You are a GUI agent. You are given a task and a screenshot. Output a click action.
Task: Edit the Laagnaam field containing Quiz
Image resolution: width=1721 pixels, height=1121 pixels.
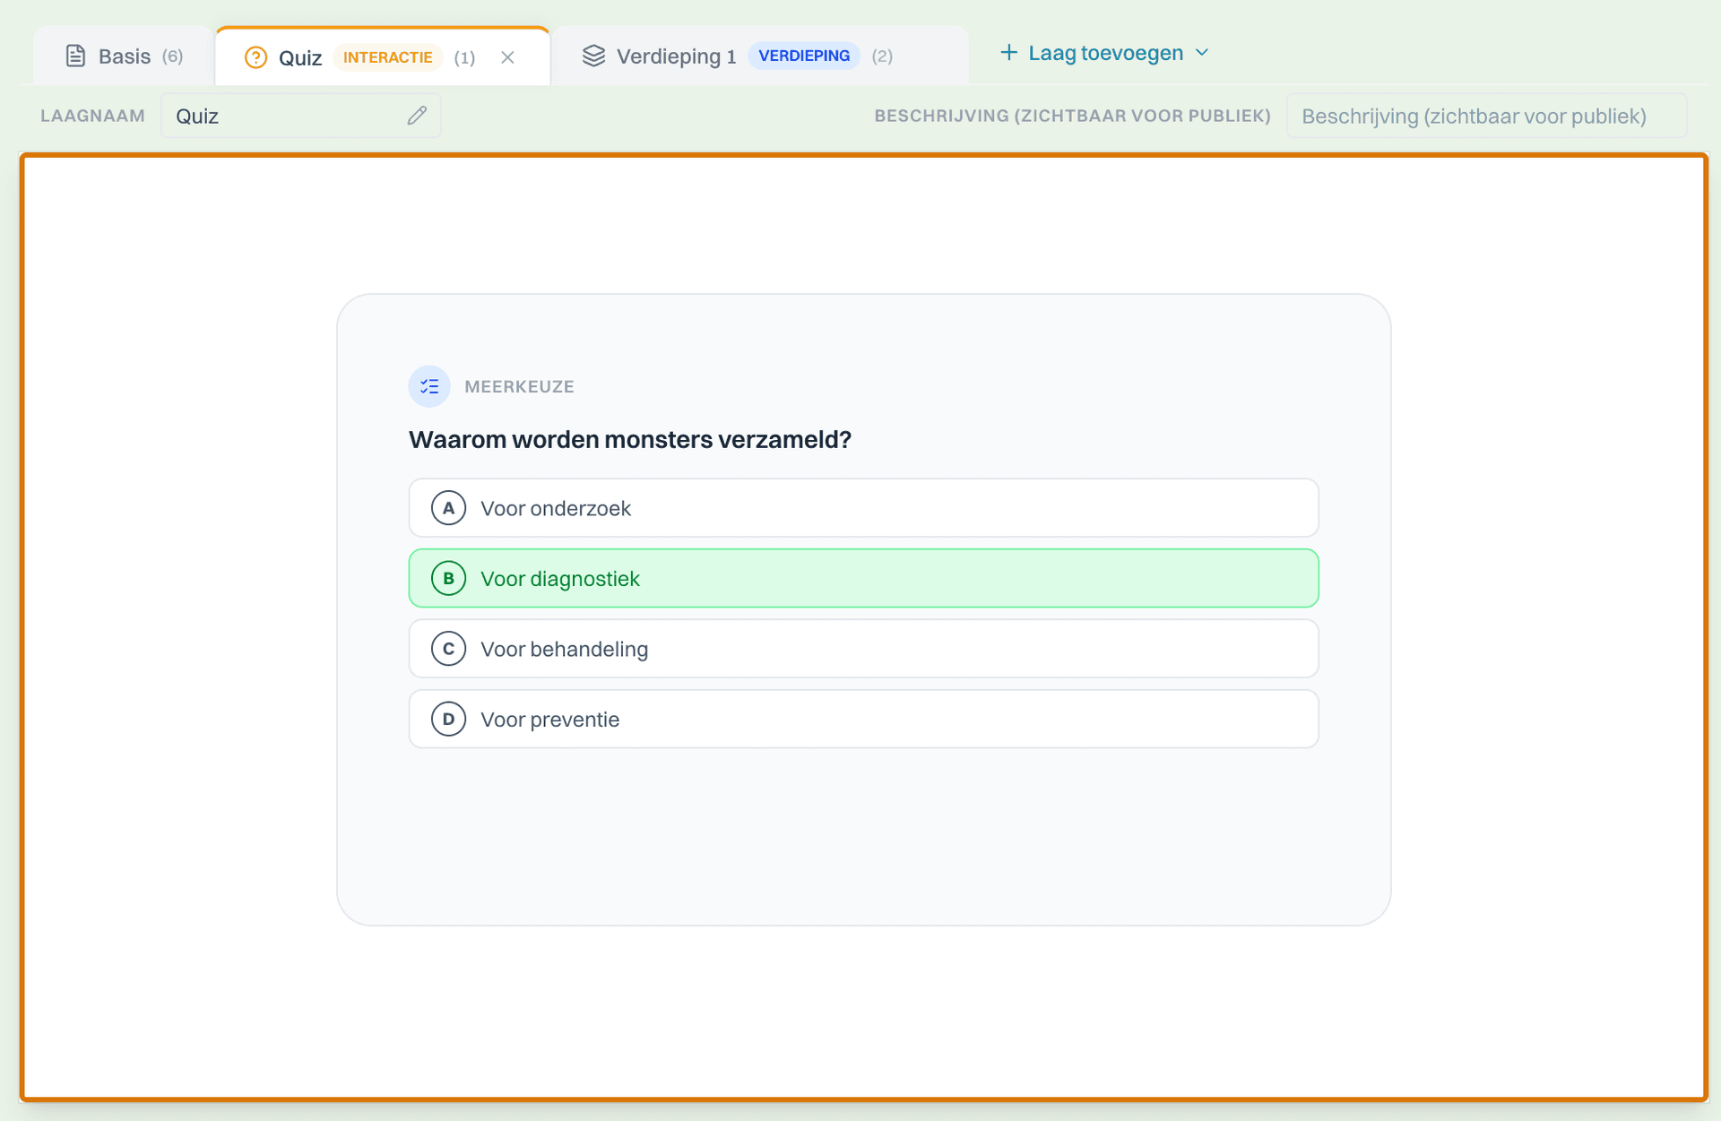point(300,116)
